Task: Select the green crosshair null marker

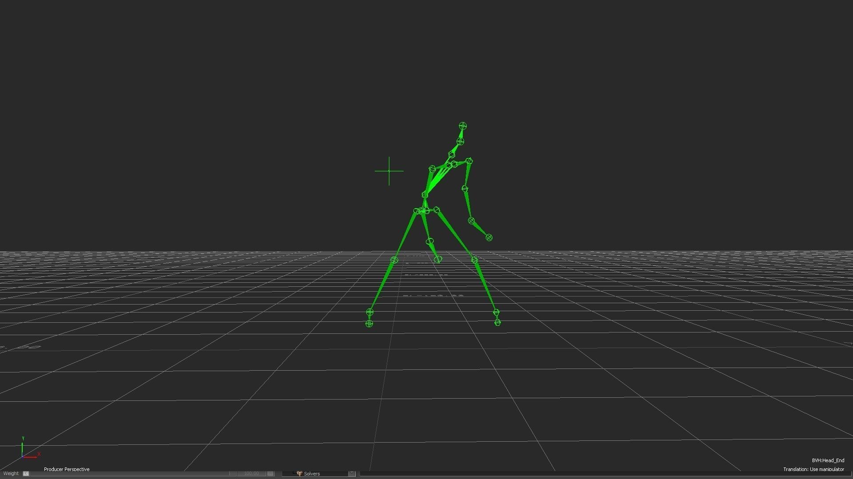Action: [389, 171]
